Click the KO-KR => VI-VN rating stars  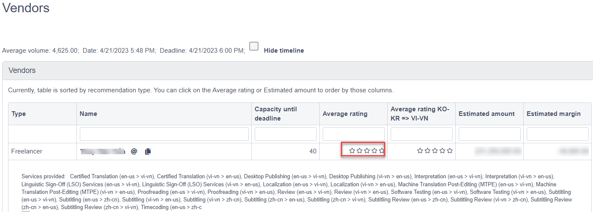click(435, 150)
